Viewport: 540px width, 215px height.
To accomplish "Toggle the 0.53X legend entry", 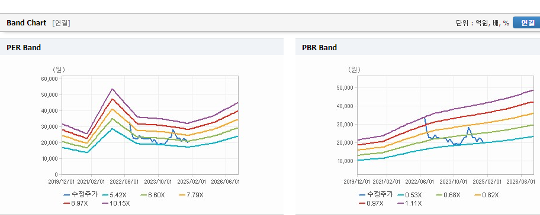I will click(x=410, y=195).
